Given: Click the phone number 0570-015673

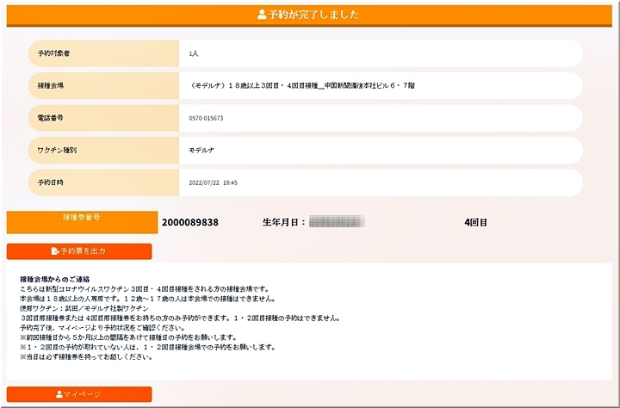Looking at the screenshot, I should tap(206, 118).
